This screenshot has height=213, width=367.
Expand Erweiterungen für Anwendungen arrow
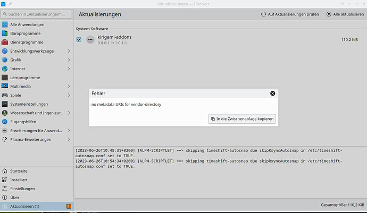[69, 131]
